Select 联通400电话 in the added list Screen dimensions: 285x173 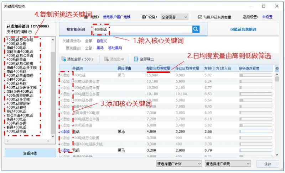(16, 127)
